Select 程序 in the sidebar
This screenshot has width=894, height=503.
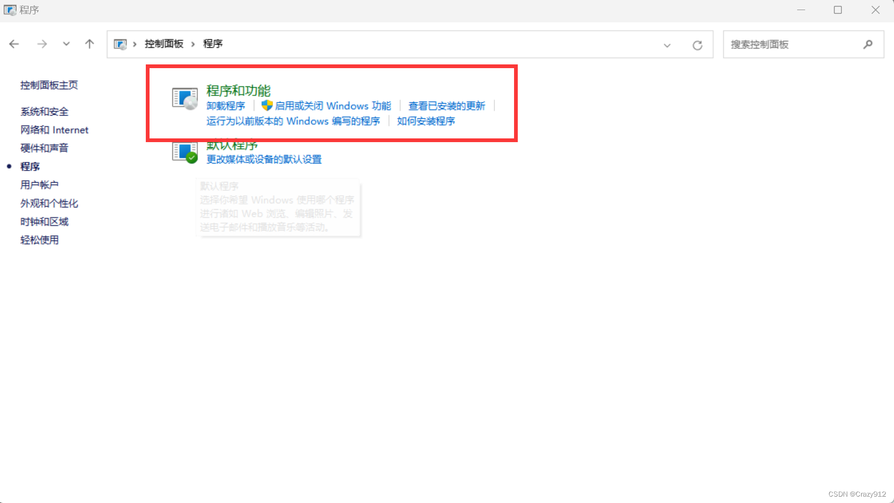click(x=30, y=167)
